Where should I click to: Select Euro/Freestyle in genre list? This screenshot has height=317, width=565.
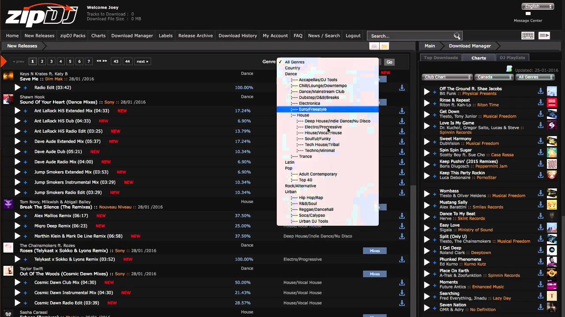328,109
